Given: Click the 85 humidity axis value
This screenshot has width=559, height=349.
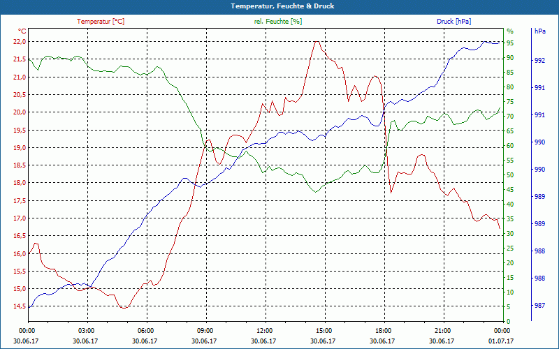Looking at the screenshot, I should [x=510, y=73].
